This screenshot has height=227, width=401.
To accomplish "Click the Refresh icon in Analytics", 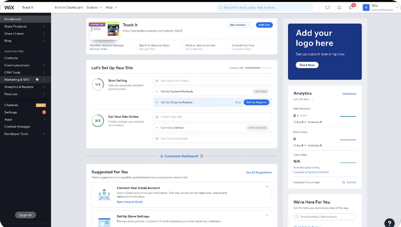I will click(x=344, y=182).
